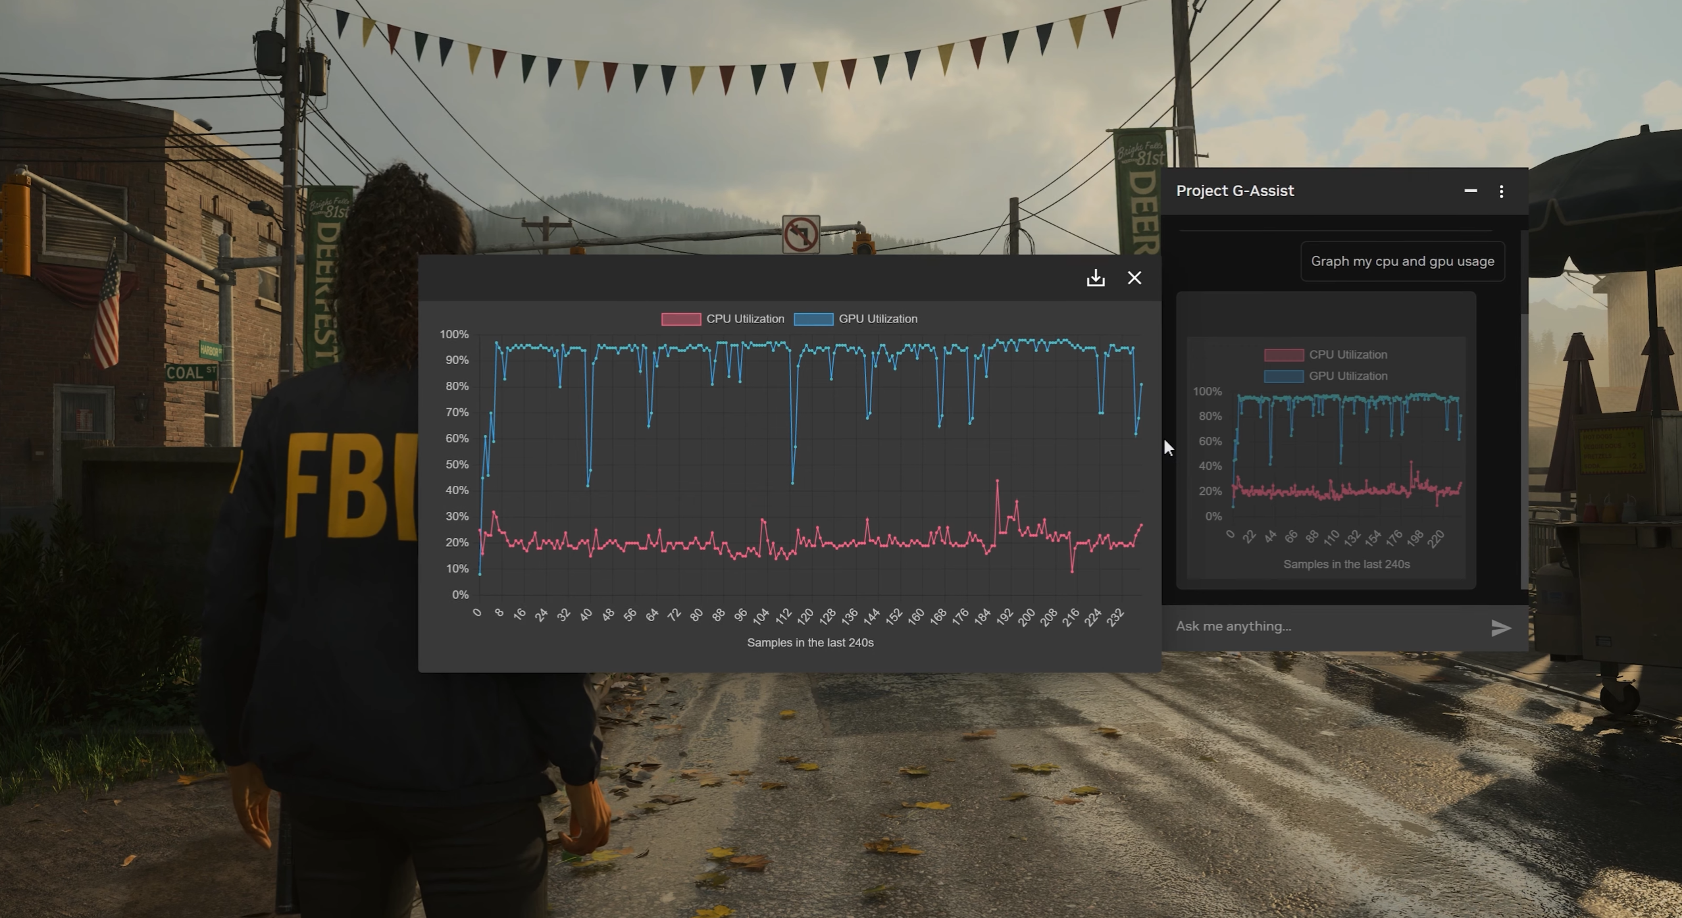Click the G-Assist chat scrollbar
Image resolution: width=1682 pixels, height=918 pixels.
pyautogui.click(x=1524, y=451)
